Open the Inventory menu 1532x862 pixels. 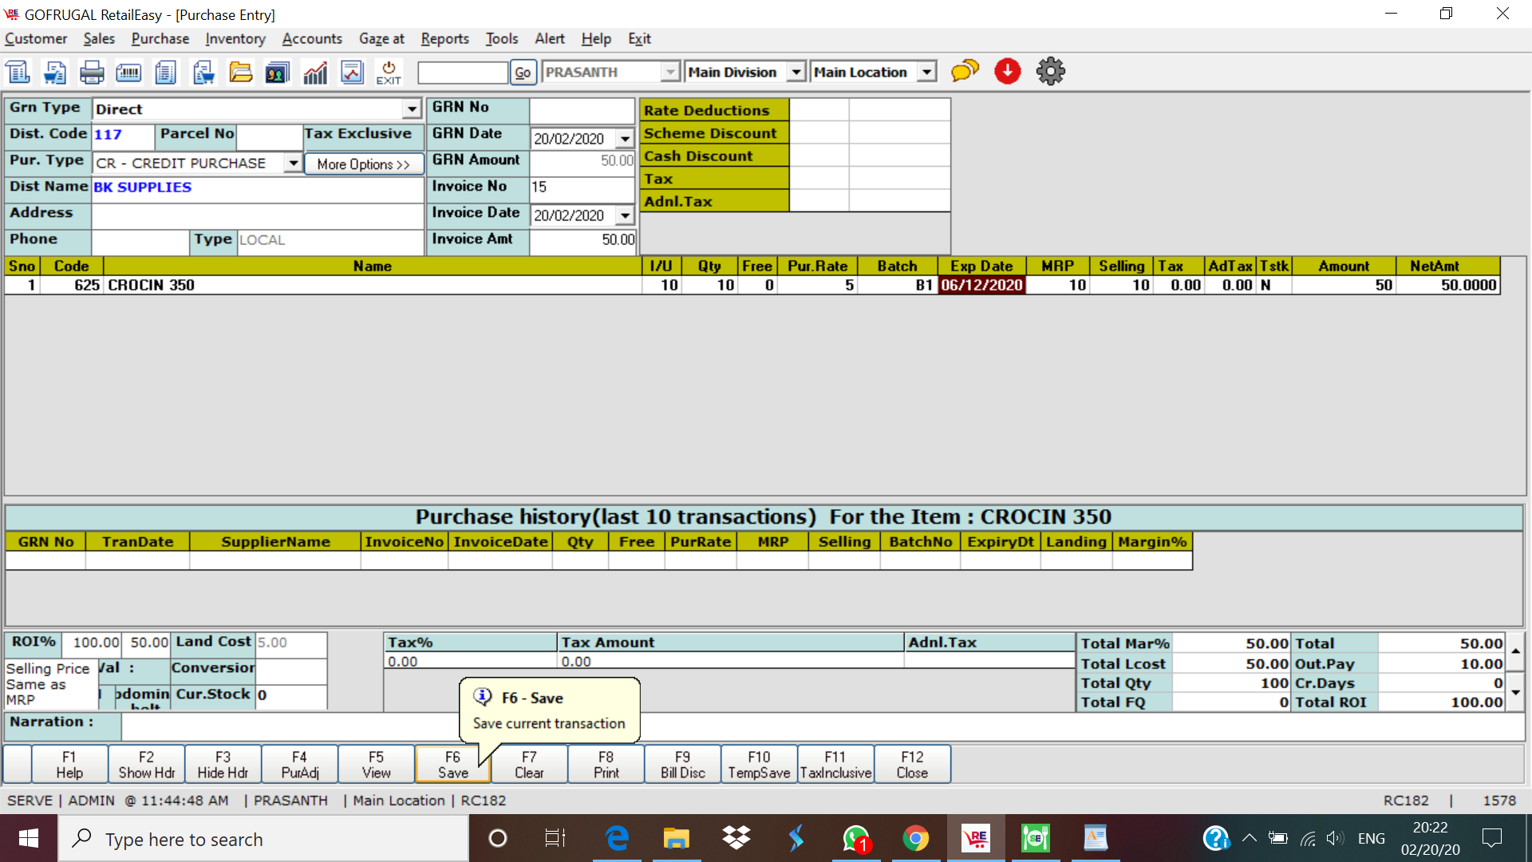(x=235, y=38)
